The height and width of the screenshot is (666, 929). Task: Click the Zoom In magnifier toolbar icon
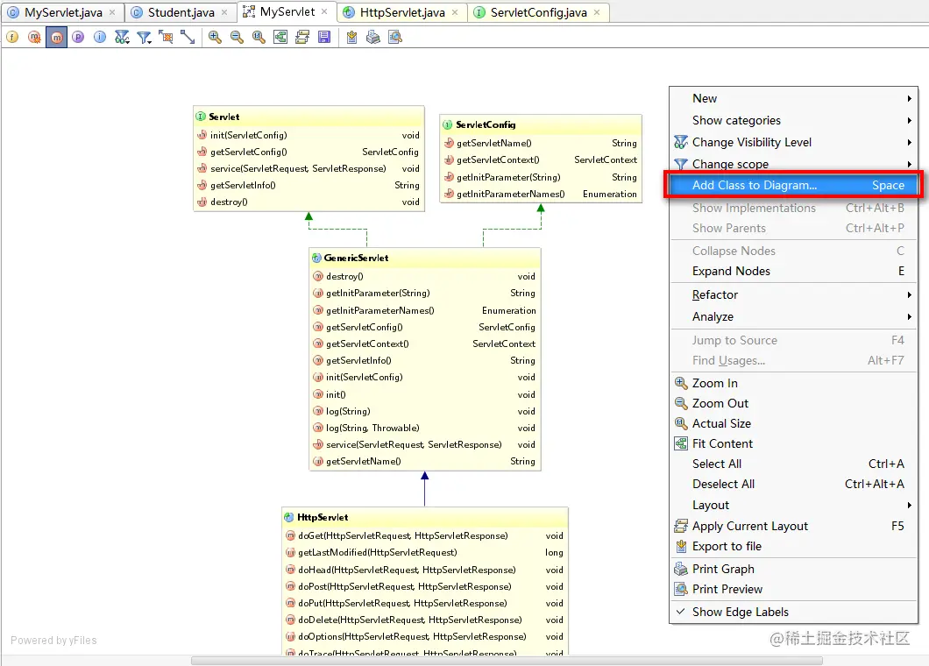tap(215, 38)
